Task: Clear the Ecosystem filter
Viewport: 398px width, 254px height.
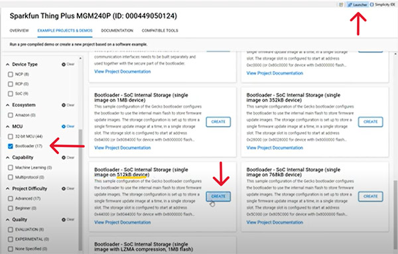Action: (x=68, y=105)
